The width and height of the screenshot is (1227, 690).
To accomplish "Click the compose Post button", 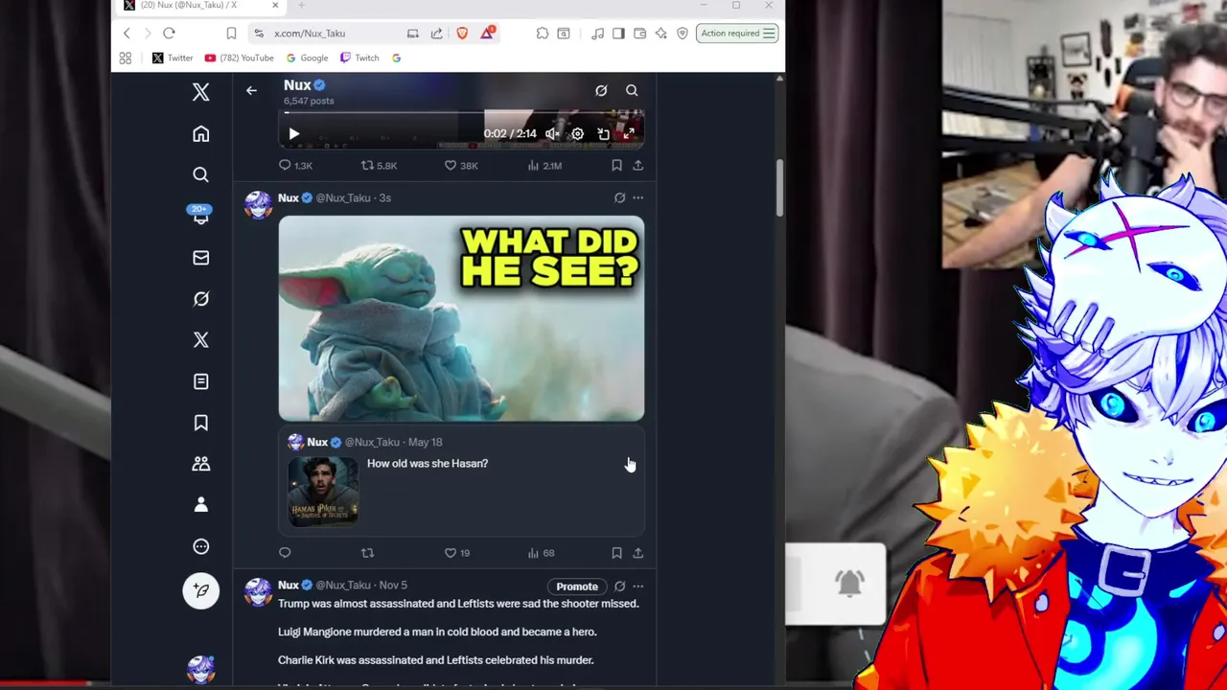I will coord(200,590).
